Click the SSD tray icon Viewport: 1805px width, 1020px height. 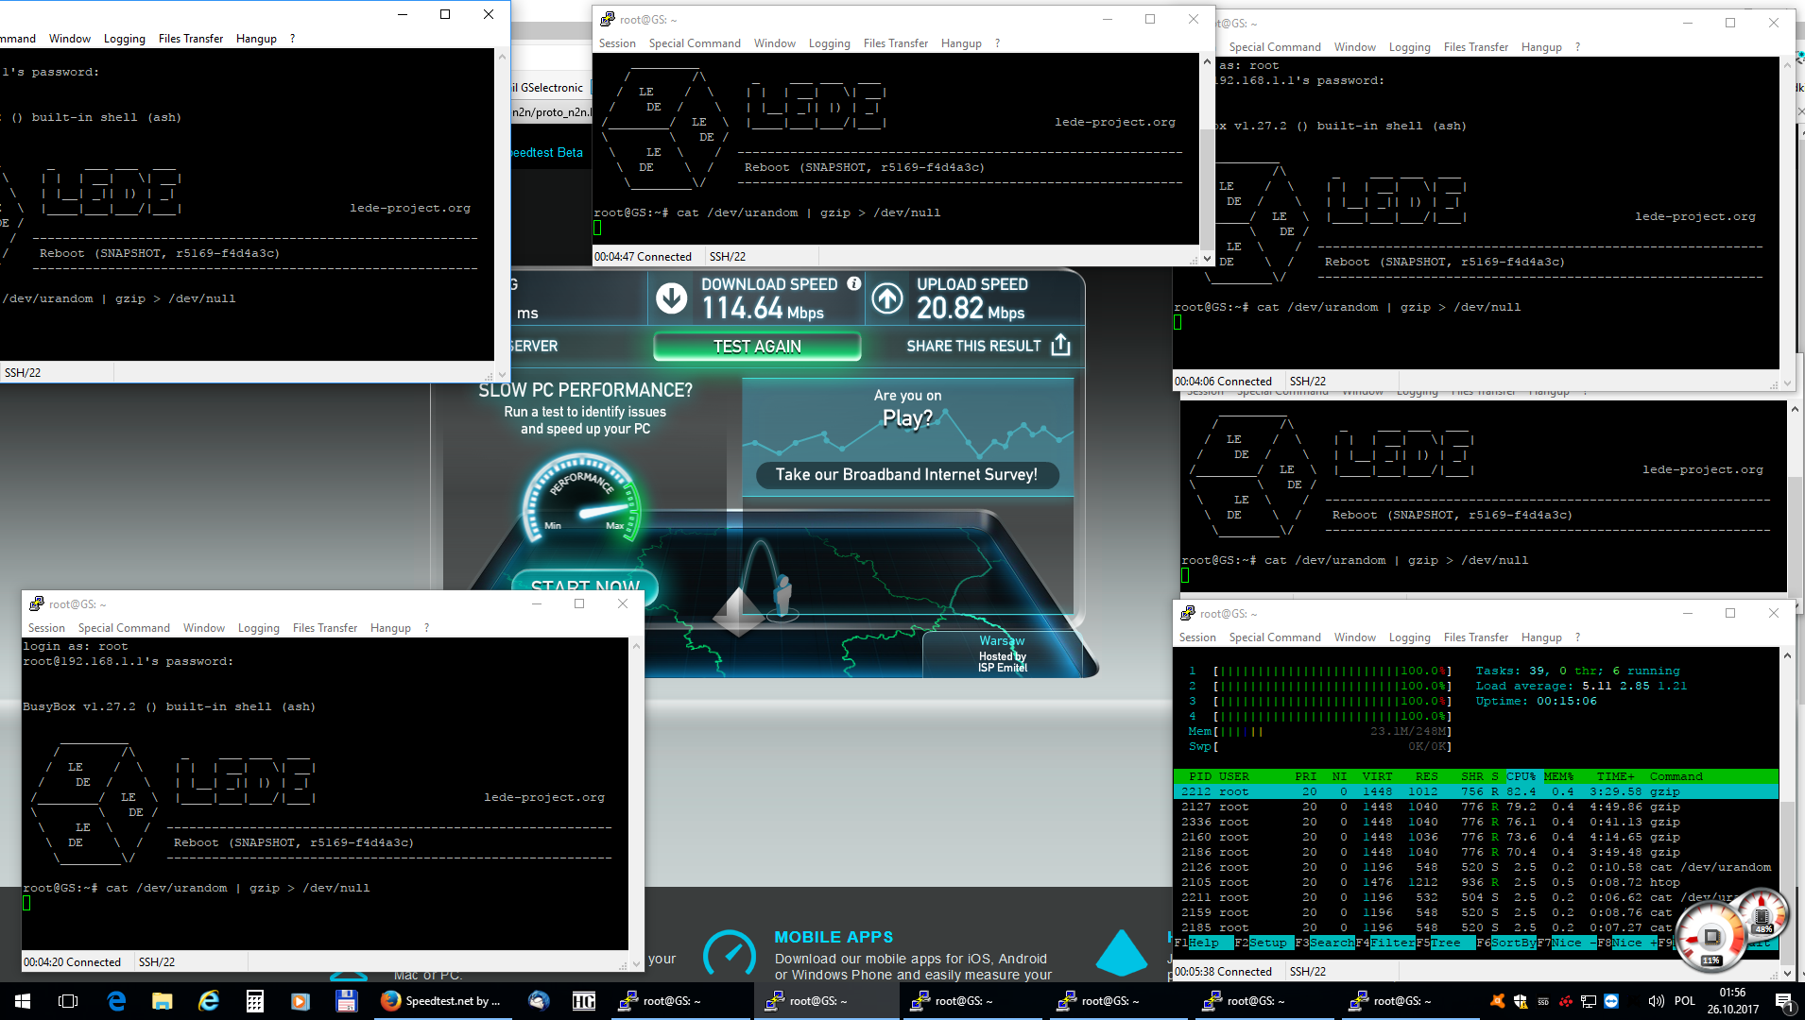[1543, 1001]
